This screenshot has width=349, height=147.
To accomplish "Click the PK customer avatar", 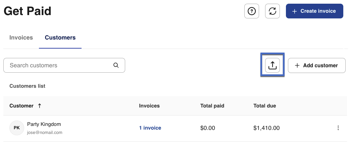I will [x=16, y=128].
